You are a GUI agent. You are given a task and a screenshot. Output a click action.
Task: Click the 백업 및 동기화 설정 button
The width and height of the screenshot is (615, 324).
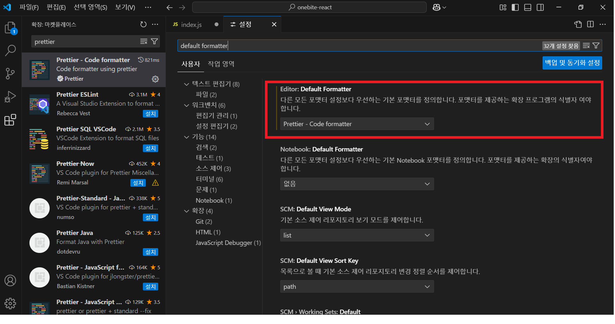click(x=572, y=63)
